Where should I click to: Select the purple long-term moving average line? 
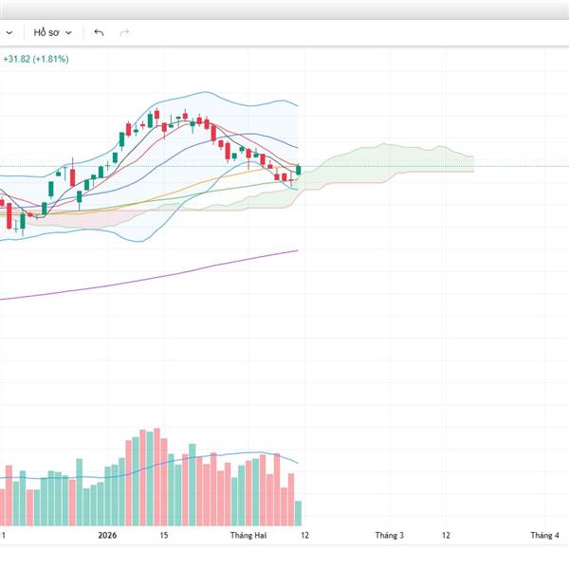pos(190,271)
